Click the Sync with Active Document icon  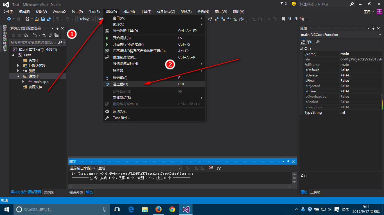(x=44, y=35)
